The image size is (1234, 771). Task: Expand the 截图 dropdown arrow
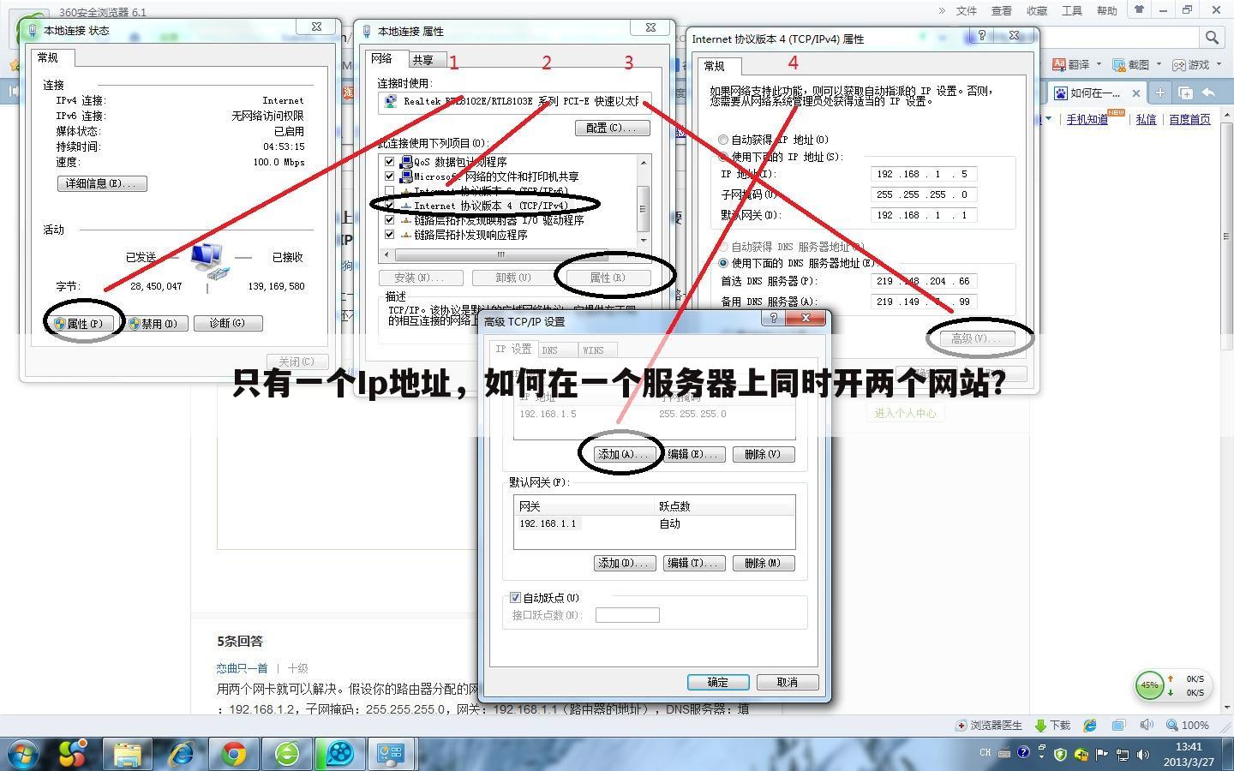click(x=1159, y=64)
